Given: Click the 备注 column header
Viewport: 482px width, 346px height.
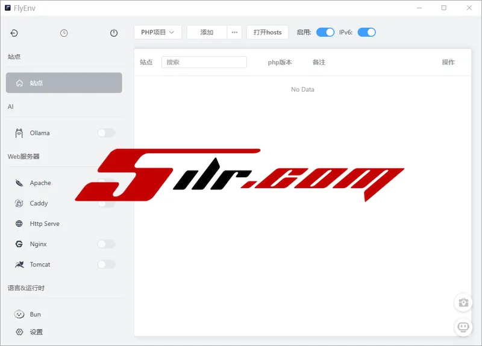Looking at the screenshot, I should click(x=319, y=63).
